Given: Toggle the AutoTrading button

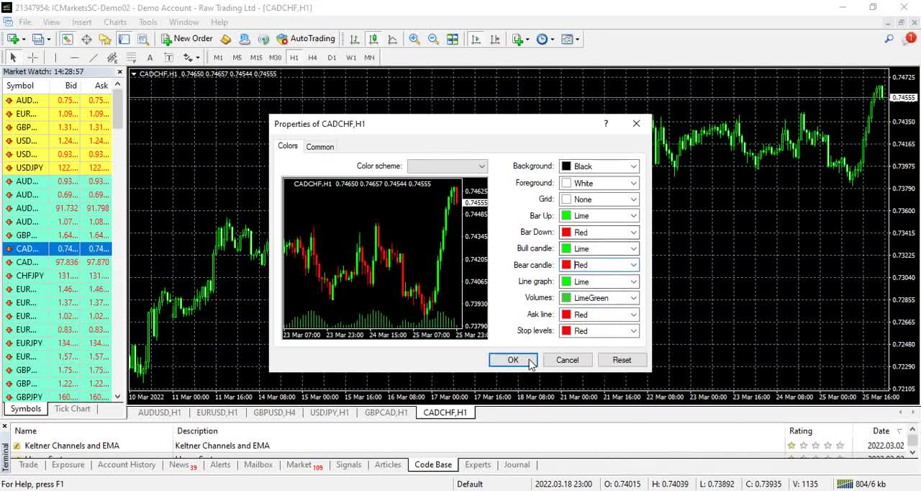Looking at the screenshot, I should coord(306,39).
